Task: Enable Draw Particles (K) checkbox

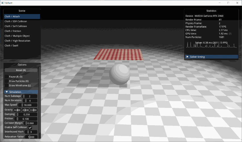Action: click(7, 81)
